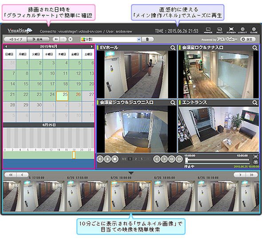Select June 18 in the calendar
The width and height of the screenshot is (262, 239).
click(62, 86)
